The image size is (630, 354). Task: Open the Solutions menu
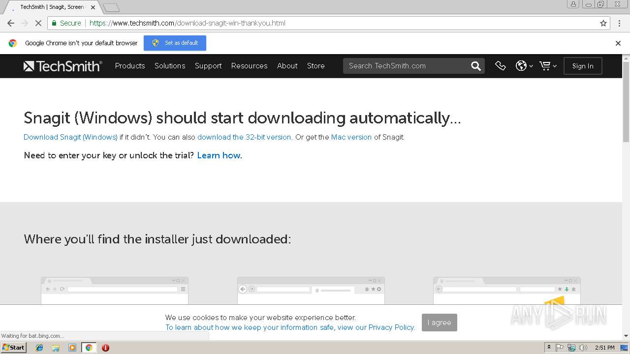coord(170,66)
